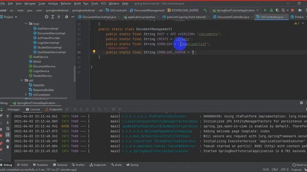Run with coverage icon in the toolbar
The width and height of the screenshot is (307, 172).
277,10
